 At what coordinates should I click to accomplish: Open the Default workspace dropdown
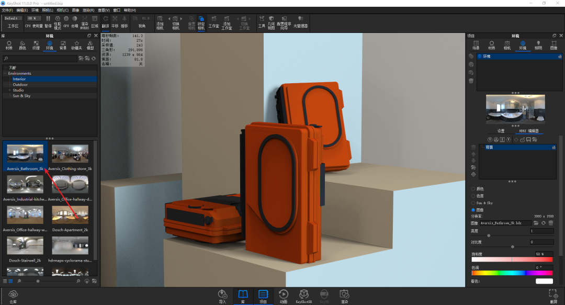13,18
